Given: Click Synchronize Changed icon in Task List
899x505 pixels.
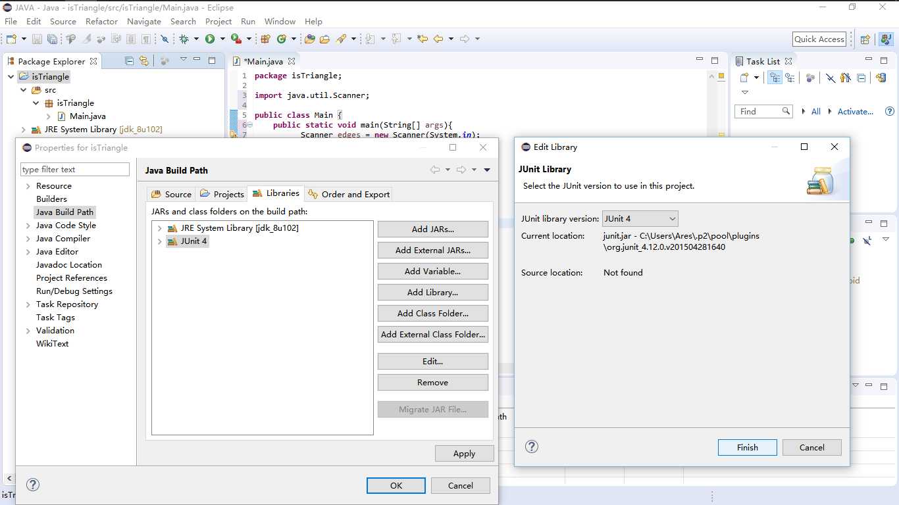Looking at the screenshot, I should 881,78.
